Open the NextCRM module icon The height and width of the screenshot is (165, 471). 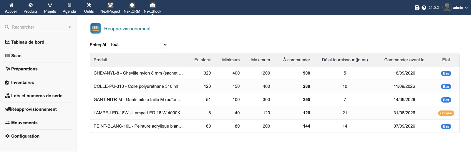[132, 5]
